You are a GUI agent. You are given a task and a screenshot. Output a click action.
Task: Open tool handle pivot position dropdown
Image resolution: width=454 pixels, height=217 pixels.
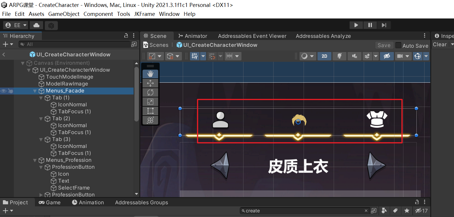pos(156,56)
